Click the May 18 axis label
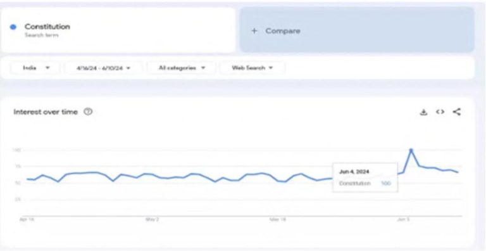Screen dimensions: 486x251 pyautogui.click(x=277, y=219)
